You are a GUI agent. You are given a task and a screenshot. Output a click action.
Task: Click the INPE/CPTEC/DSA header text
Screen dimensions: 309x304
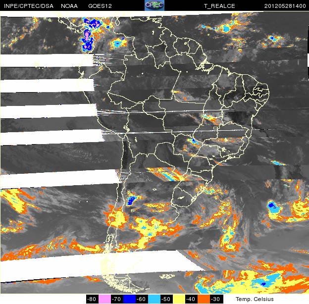(x=29, y=6)
